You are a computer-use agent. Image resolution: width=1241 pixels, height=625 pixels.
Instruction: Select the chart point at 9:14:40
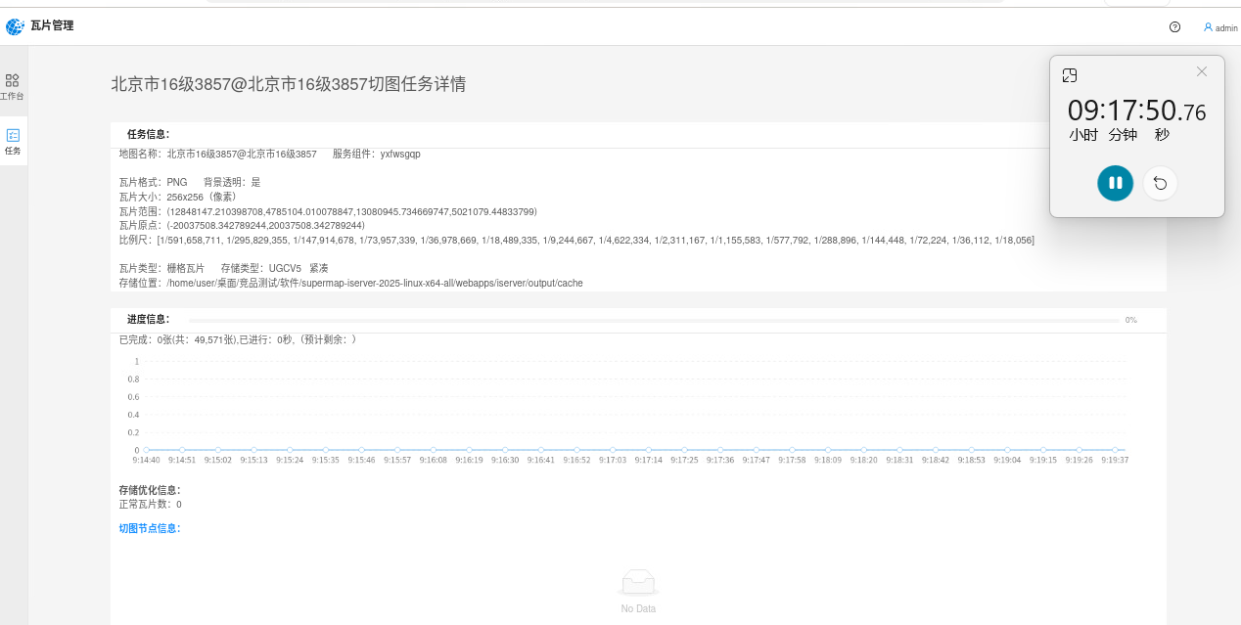coord(146,450)
